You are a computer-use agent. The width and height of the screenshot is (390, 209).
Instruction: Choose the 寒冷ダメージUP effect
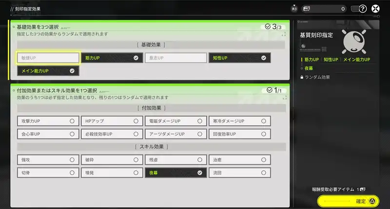(239, 121)
